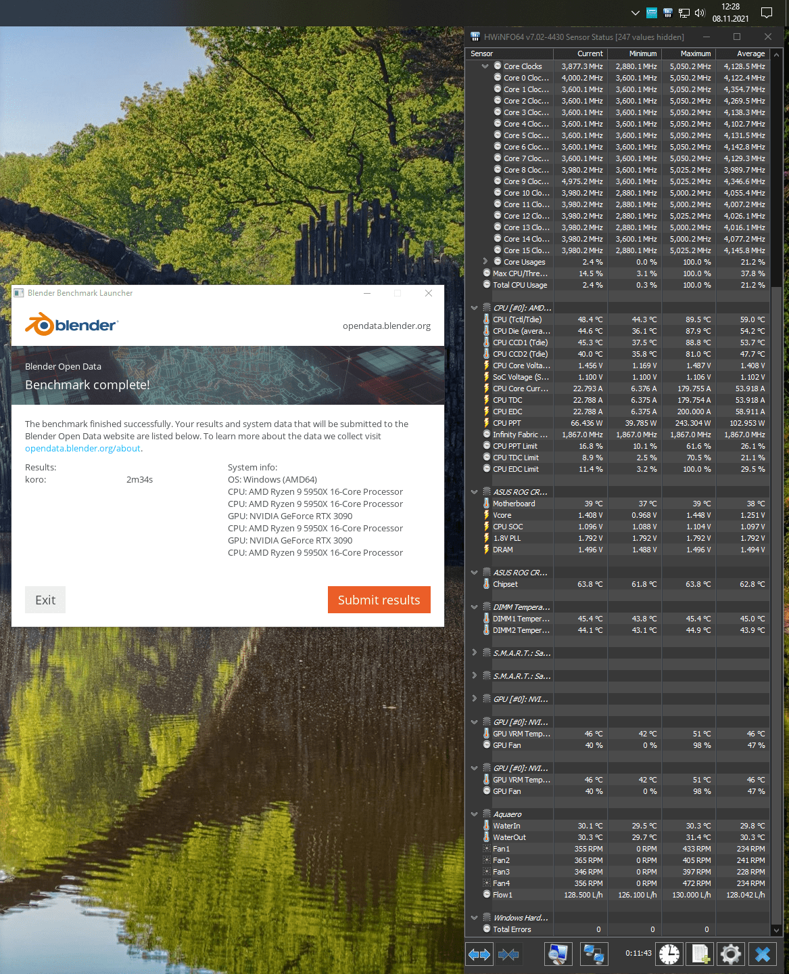
Task: Collapse the Aquaero section
Action: (x=475, y=814)
